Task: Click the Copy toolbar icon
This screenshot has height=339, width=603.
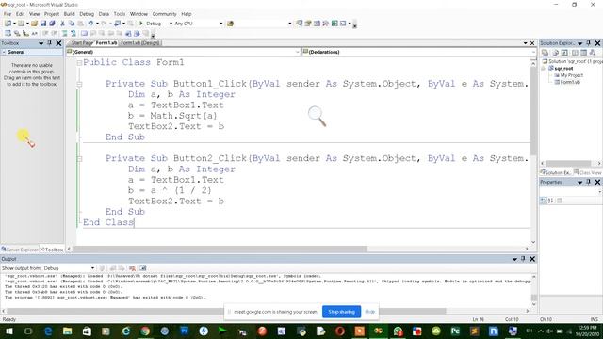Action: [72, 24]
